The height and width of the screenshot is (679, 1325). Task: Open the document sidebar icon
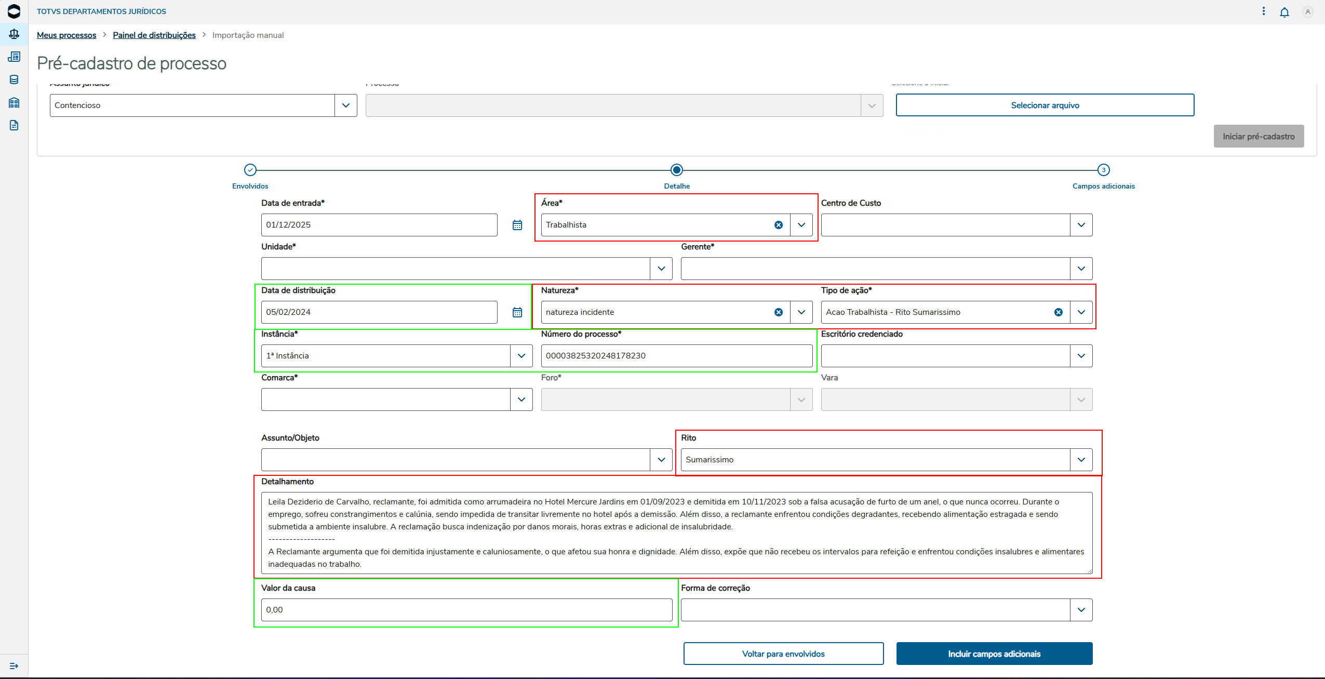click(14, 125)
